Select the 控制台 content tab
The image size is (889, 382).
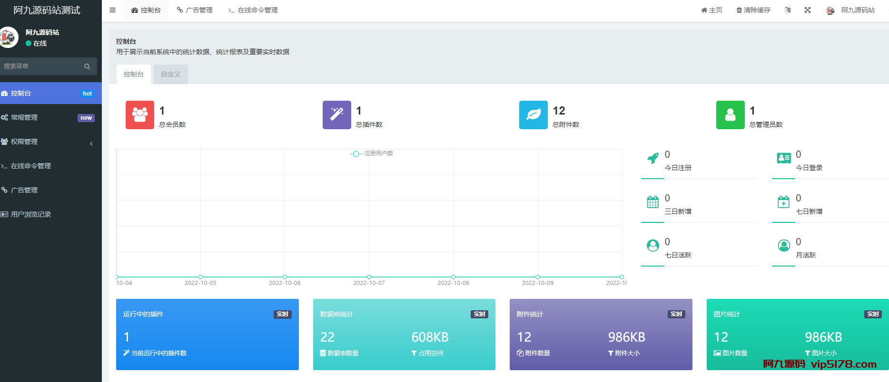click(134, 74)
